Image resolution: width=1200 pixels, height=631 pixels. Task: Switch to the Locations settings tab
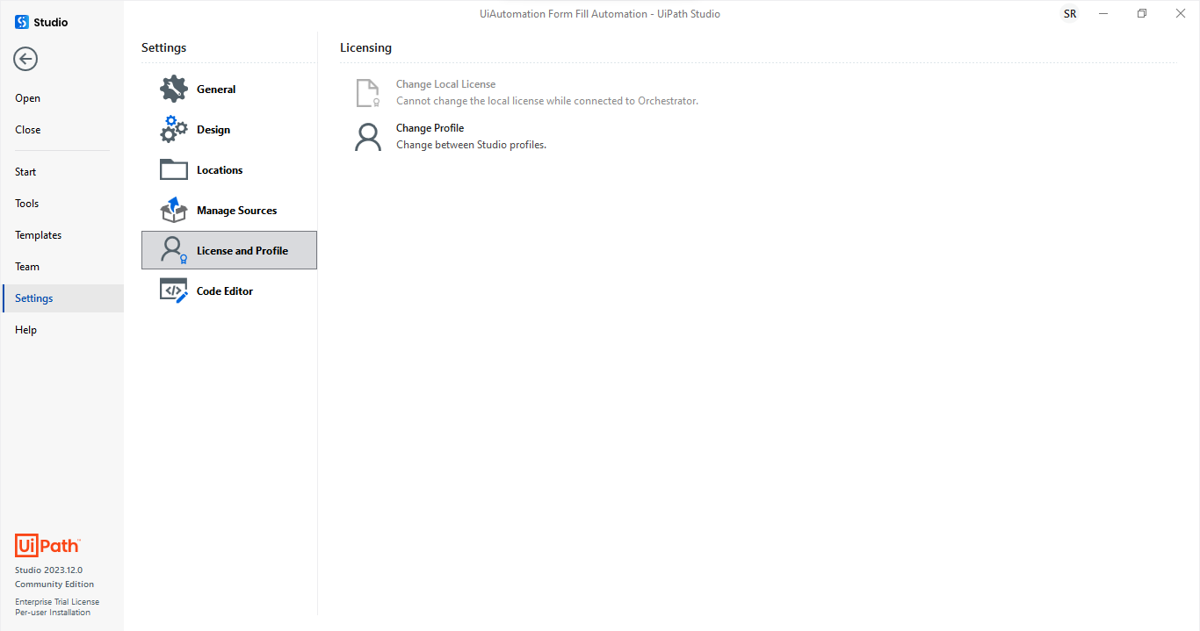click(x=229, y=169)
